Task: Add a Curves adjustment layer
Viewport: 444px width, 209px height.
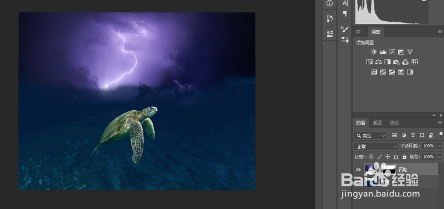Action: [392, 52]
